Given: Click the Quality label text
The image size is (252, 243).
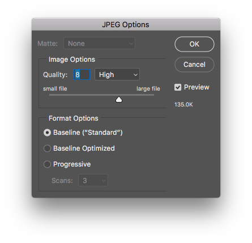Looking at the screenshot, I should tap(55, 75).
